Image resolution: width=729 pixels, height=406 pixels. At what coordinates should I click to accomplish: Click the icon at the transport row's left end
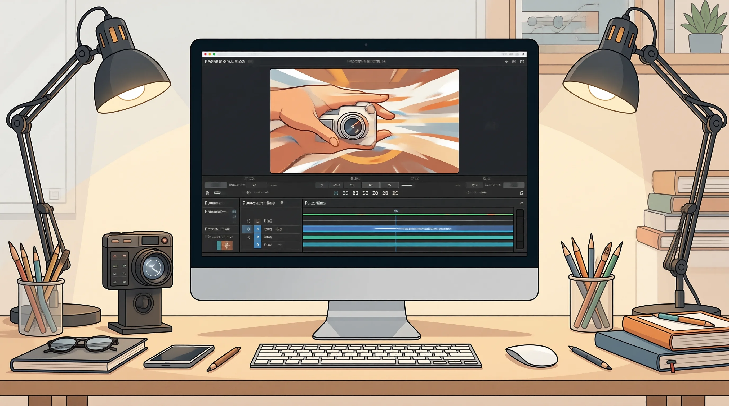(x=207, y=193)
